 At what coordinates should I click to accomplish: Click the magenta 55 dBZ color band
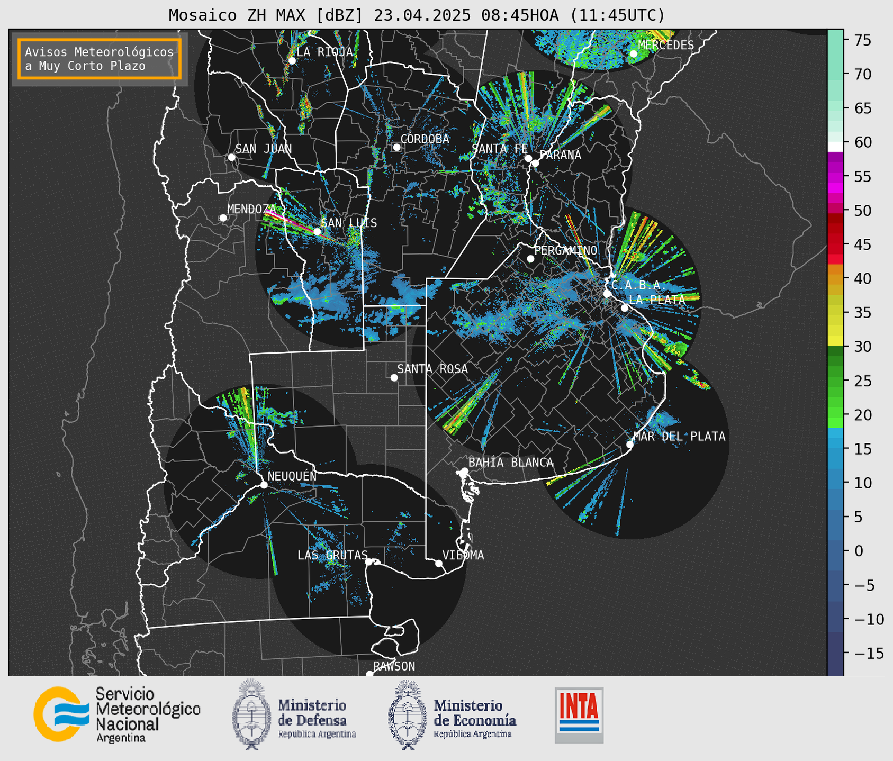point(835,176)
